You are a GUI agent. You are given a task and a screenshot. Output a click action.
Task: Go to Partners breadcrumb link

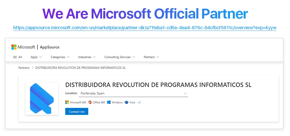[x=24, y=68]
